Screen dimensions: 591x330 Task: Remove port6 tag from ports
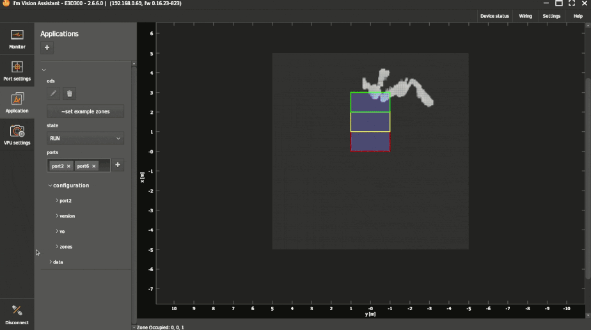pos(93,166)
